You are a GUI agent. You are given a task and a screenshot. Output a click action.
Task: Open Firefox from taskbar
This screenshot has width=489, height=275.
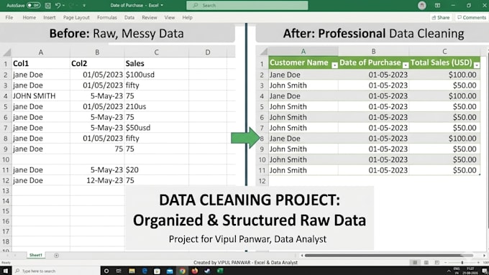195,271
